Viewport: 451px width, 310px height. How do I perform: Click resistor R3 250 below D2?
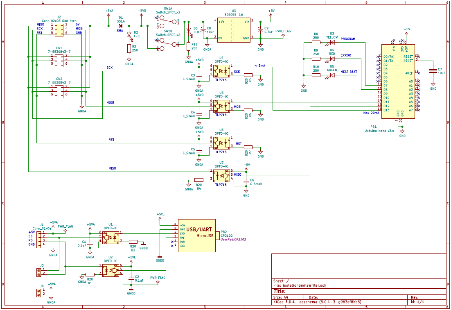click(129, 48)
